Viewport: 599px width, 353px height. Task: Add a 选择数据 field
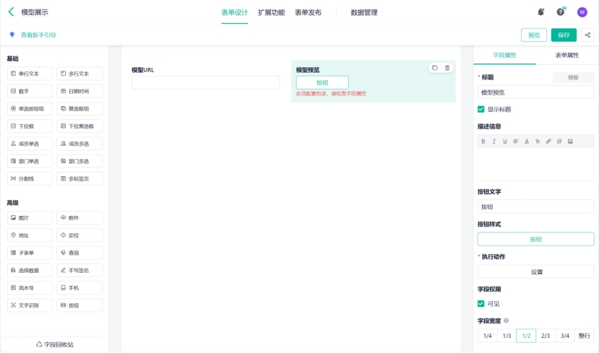click(30, 271)
